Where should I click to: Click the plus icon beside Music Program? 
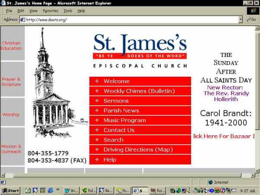97,120
